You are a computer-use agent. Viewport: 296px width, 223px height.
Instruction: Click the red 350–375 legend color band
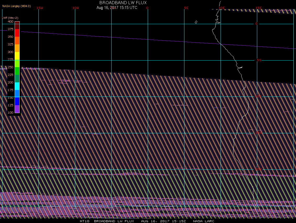(x=17, y=33)
